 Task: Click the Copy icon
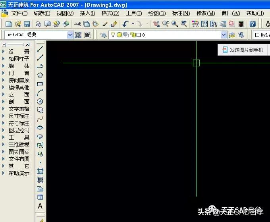coord(87,24)
